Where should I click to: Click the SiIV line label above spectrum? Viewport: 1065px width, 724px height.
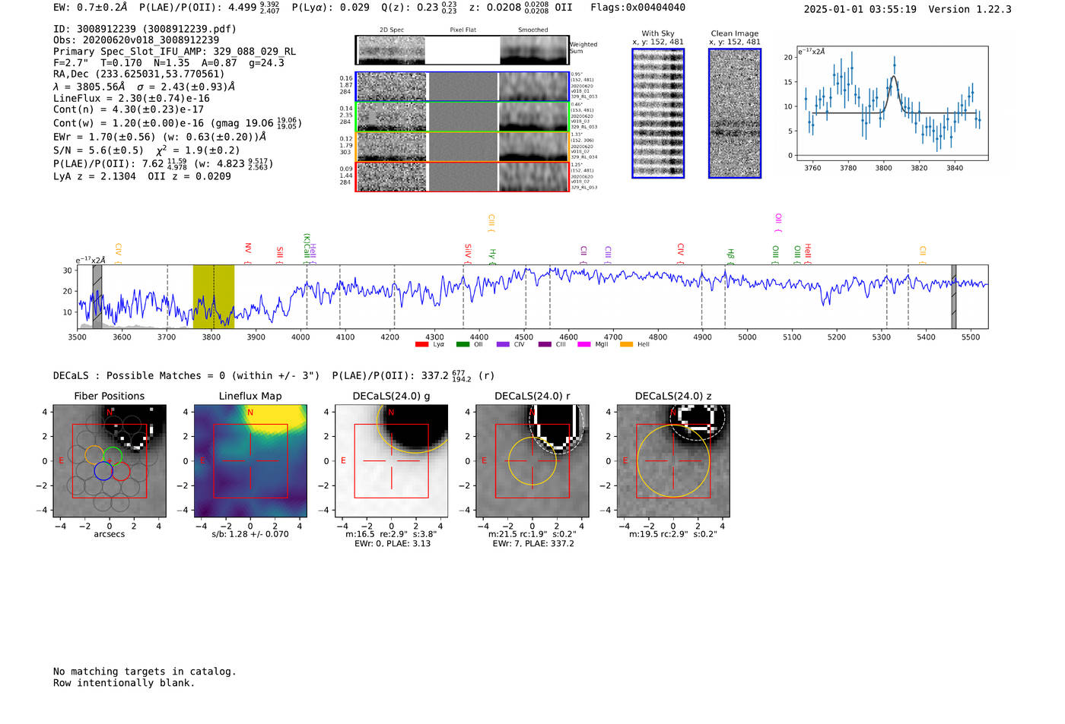click(x=468, y=251)
